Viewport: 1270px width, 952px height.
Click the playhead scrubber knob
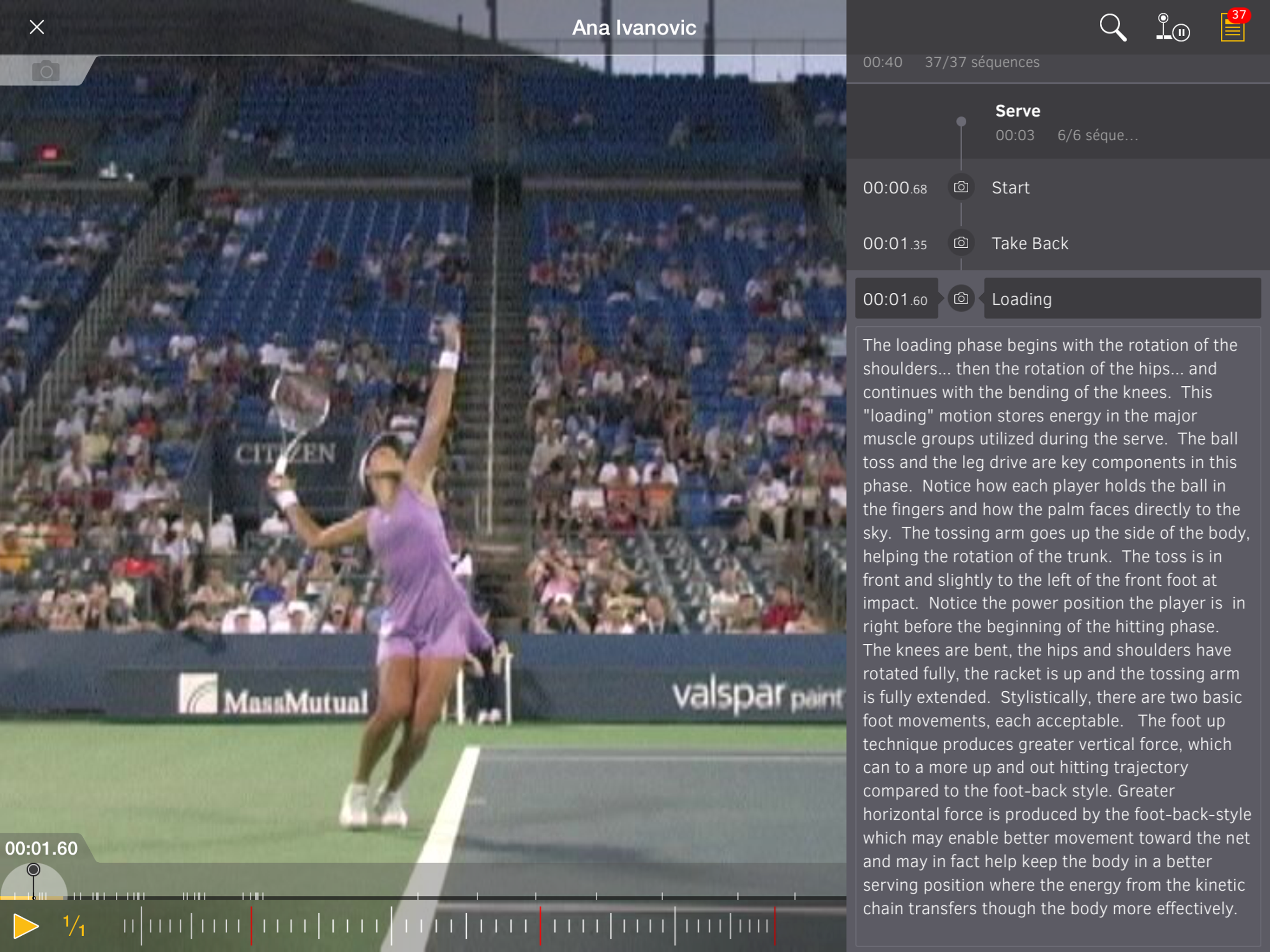tap(33, 870)
